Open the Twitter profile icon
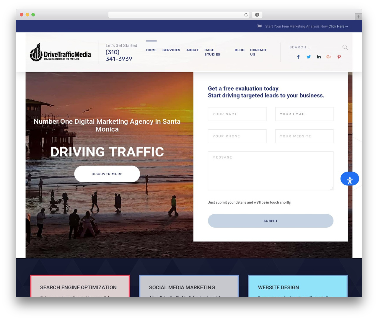The width and height of the screenshot is (378, 320). [x=309, y=57]
